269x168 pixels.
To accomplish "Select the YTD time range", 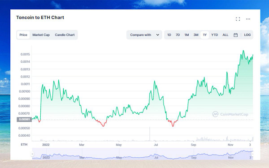I will [x=214, y=35].
